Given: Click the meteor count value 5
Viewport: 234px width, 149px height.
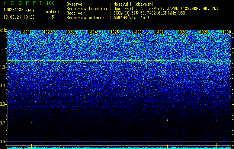Looking at the screenshot, I should pyautogui.click(x=53, y=17).
